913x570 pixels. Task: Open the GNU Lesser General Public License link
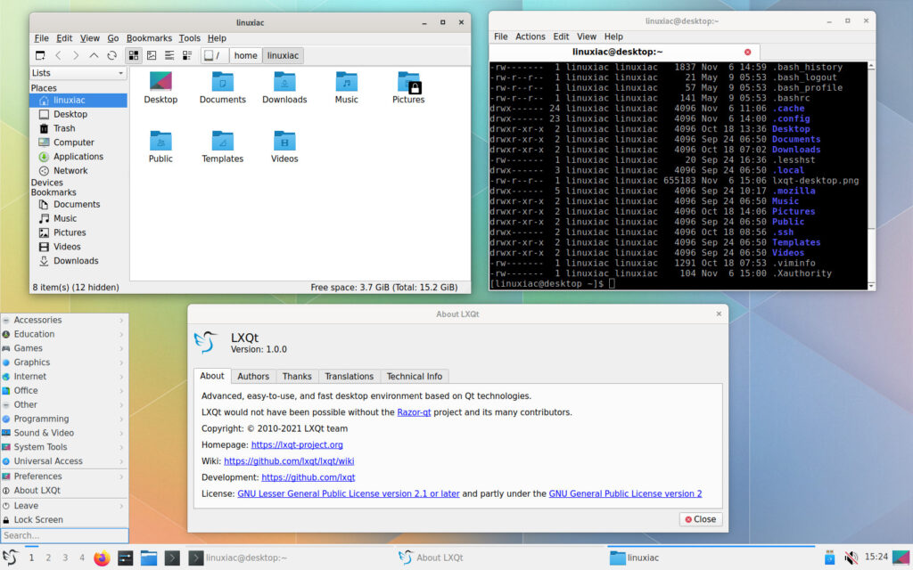point(349,493)
